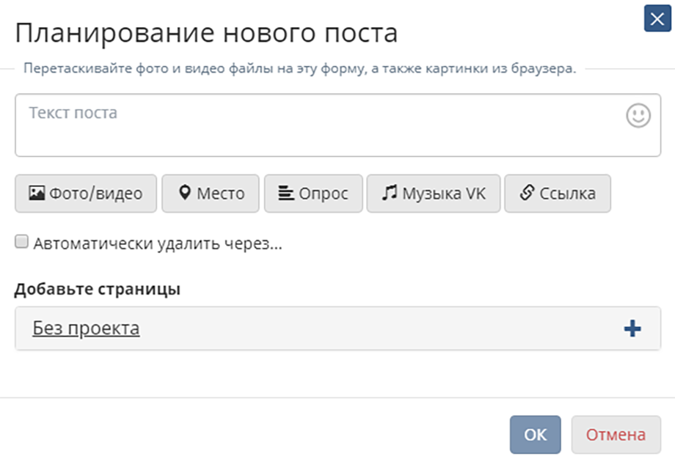This screenshot has width=675, height=470.
Task: Expand the Без проекта pages row
Action: pos(338,328)
